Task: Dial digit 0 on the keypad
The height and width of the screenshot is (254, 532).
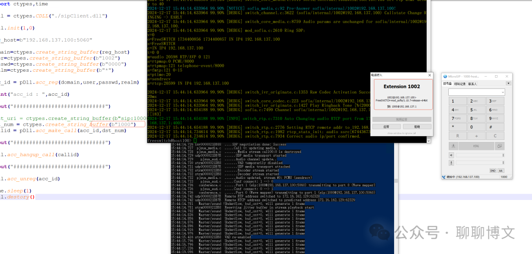Action: tap(476, 127)
